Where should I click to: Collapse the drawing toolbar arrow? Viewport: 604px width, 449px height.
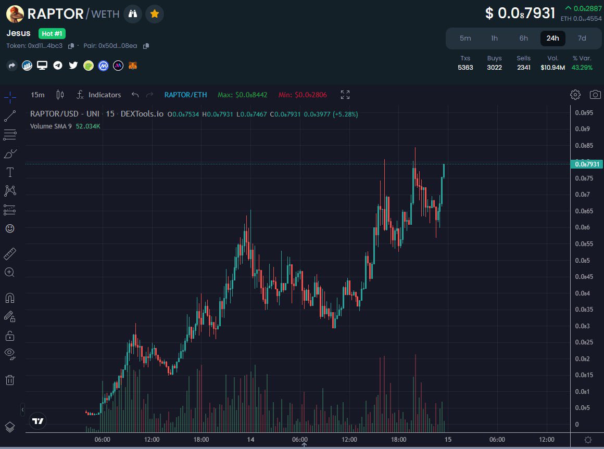pyautogui.click(x=22, y=410)
